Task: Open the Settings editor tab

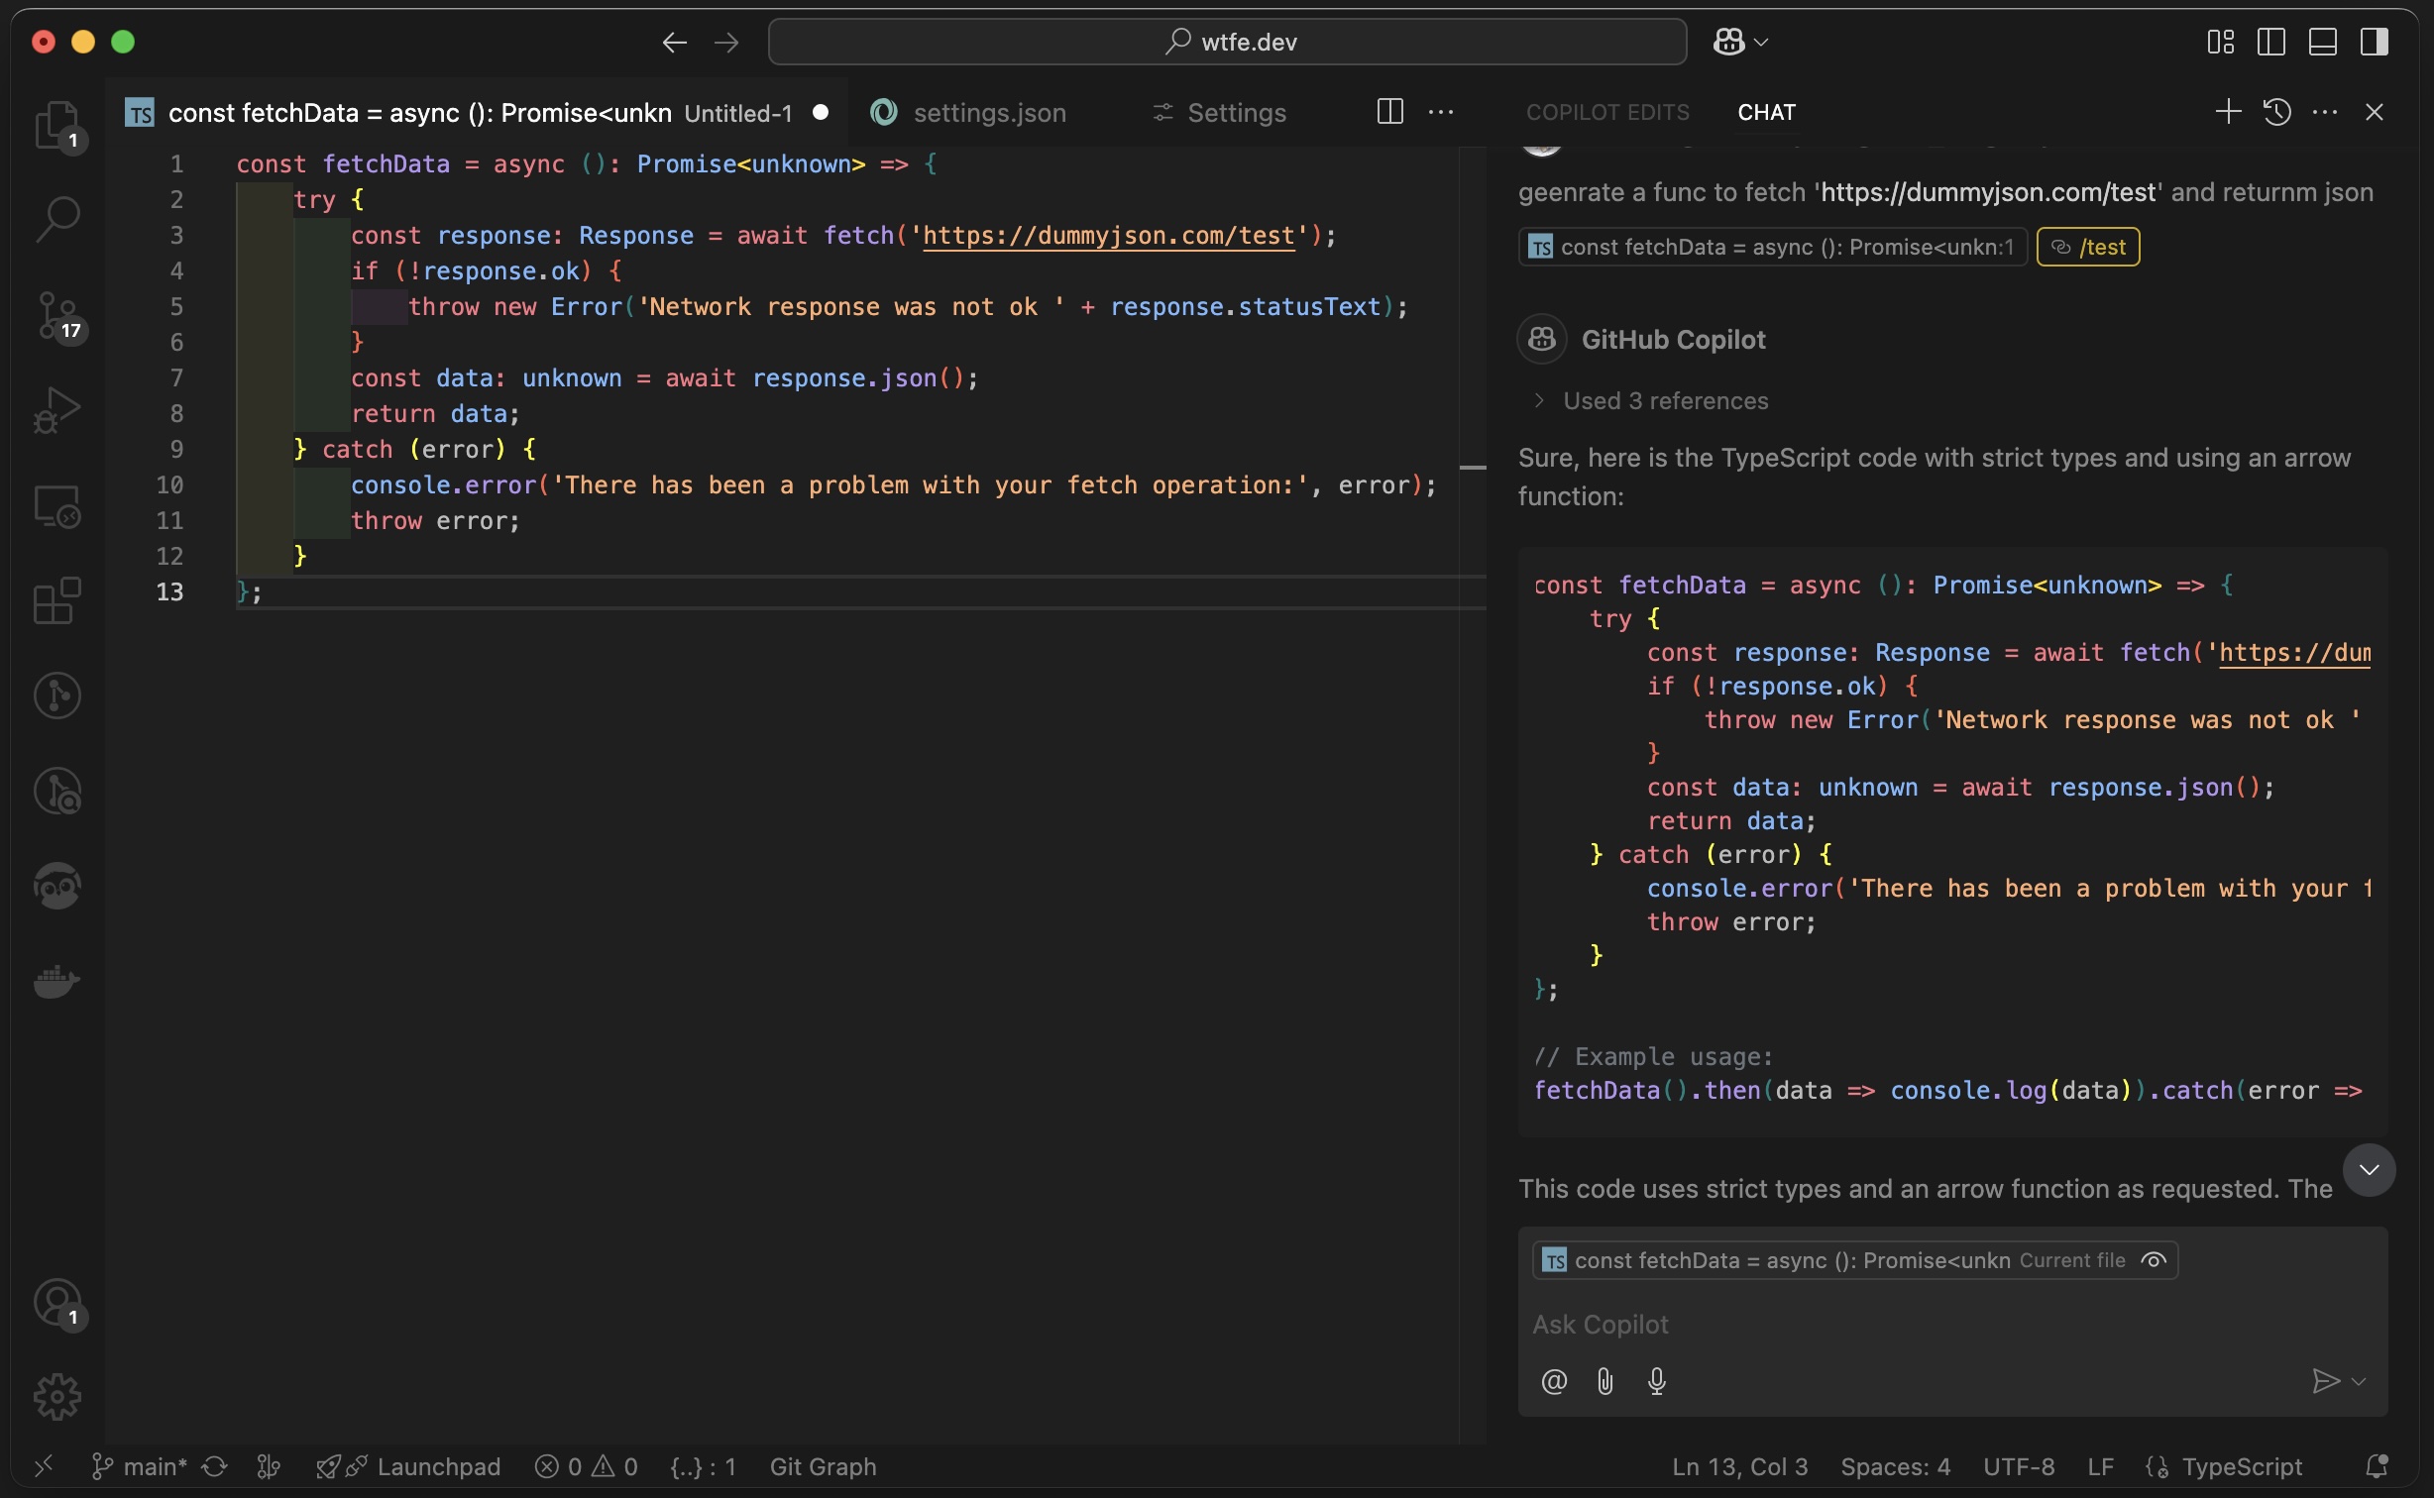Action: coord(1219,113)
